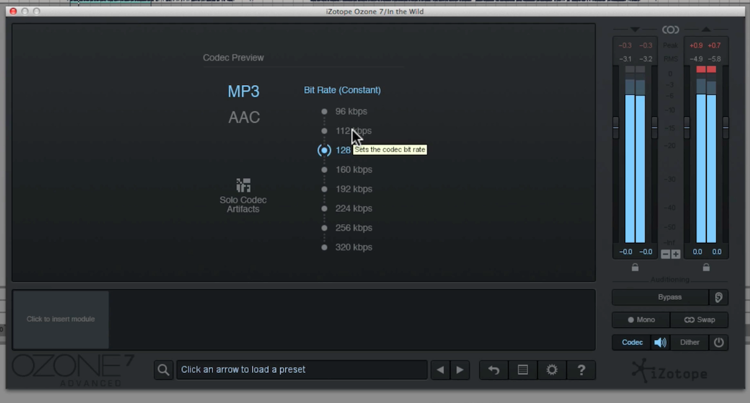750x403 pixels.
Task: Click input left gain slider handle
Action: pos(616,127)
